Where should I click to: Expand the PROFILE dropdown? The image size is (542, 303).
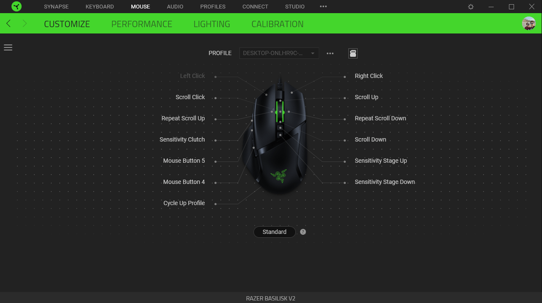[279, 53]
